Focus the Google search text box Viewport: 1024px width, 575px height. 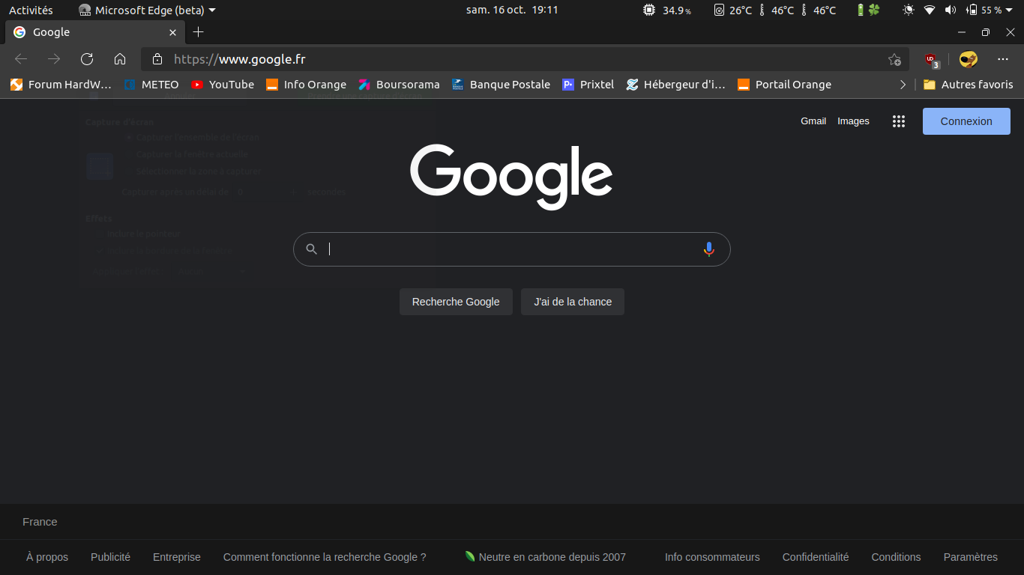[511, 249]
